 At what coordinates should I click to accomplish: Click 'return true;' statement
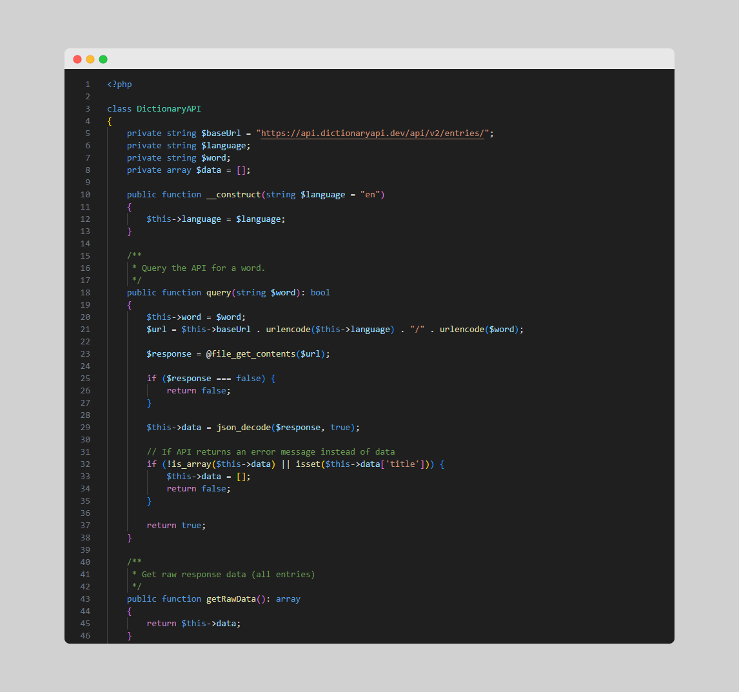point(176,526)
